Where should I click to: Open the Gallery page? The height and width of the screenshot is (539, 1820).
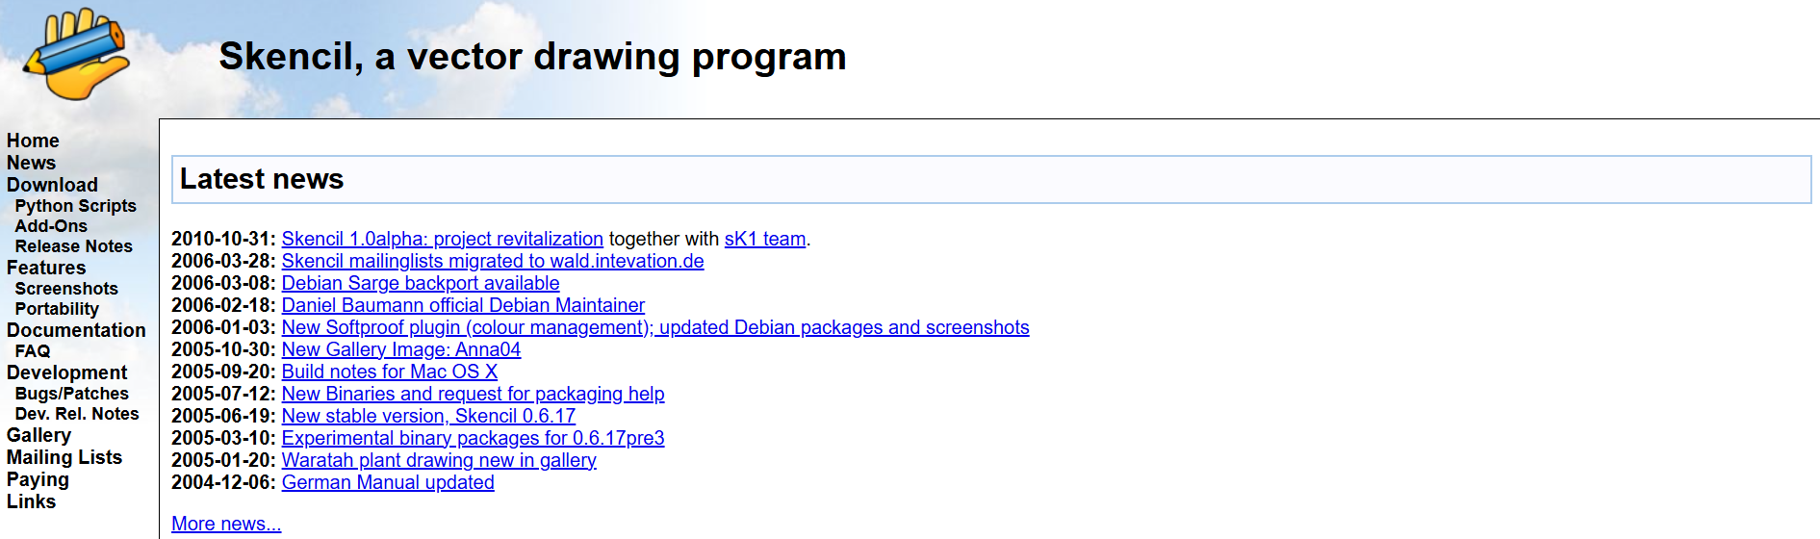pyautogui.click(x=38, y=435)
